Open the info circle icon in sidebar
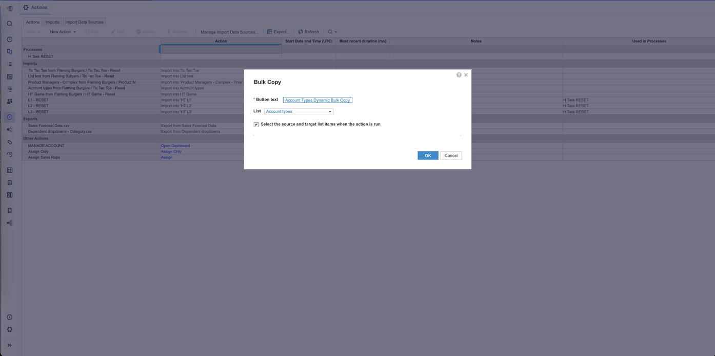Screen dimensions: 715x356 [x=9, y=317]
